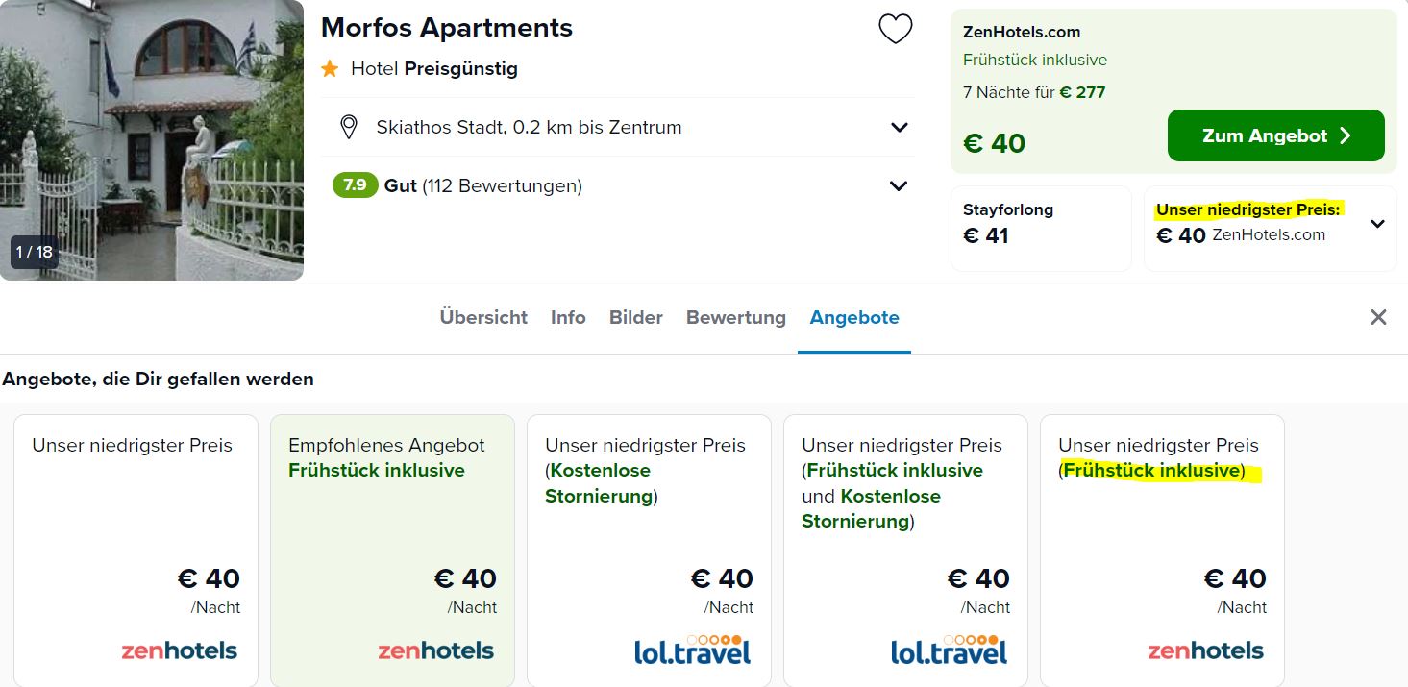Select the Stayforlong €41 offer
This screenshot has height=687, width=1408.
click(x=1041, y=229)
